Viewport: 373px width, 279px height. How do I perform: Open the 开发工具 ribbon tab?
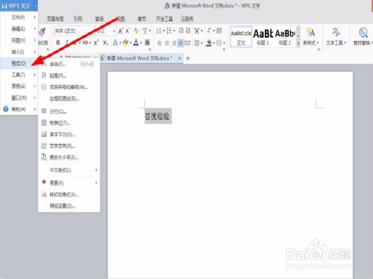pos(164,19)
